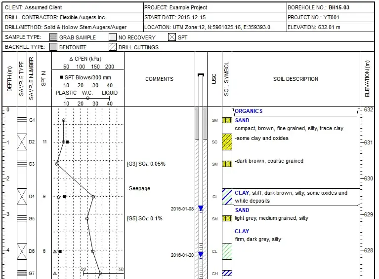Click SPT N value '6'
The image size is (379, 279).
pos(44,251)
